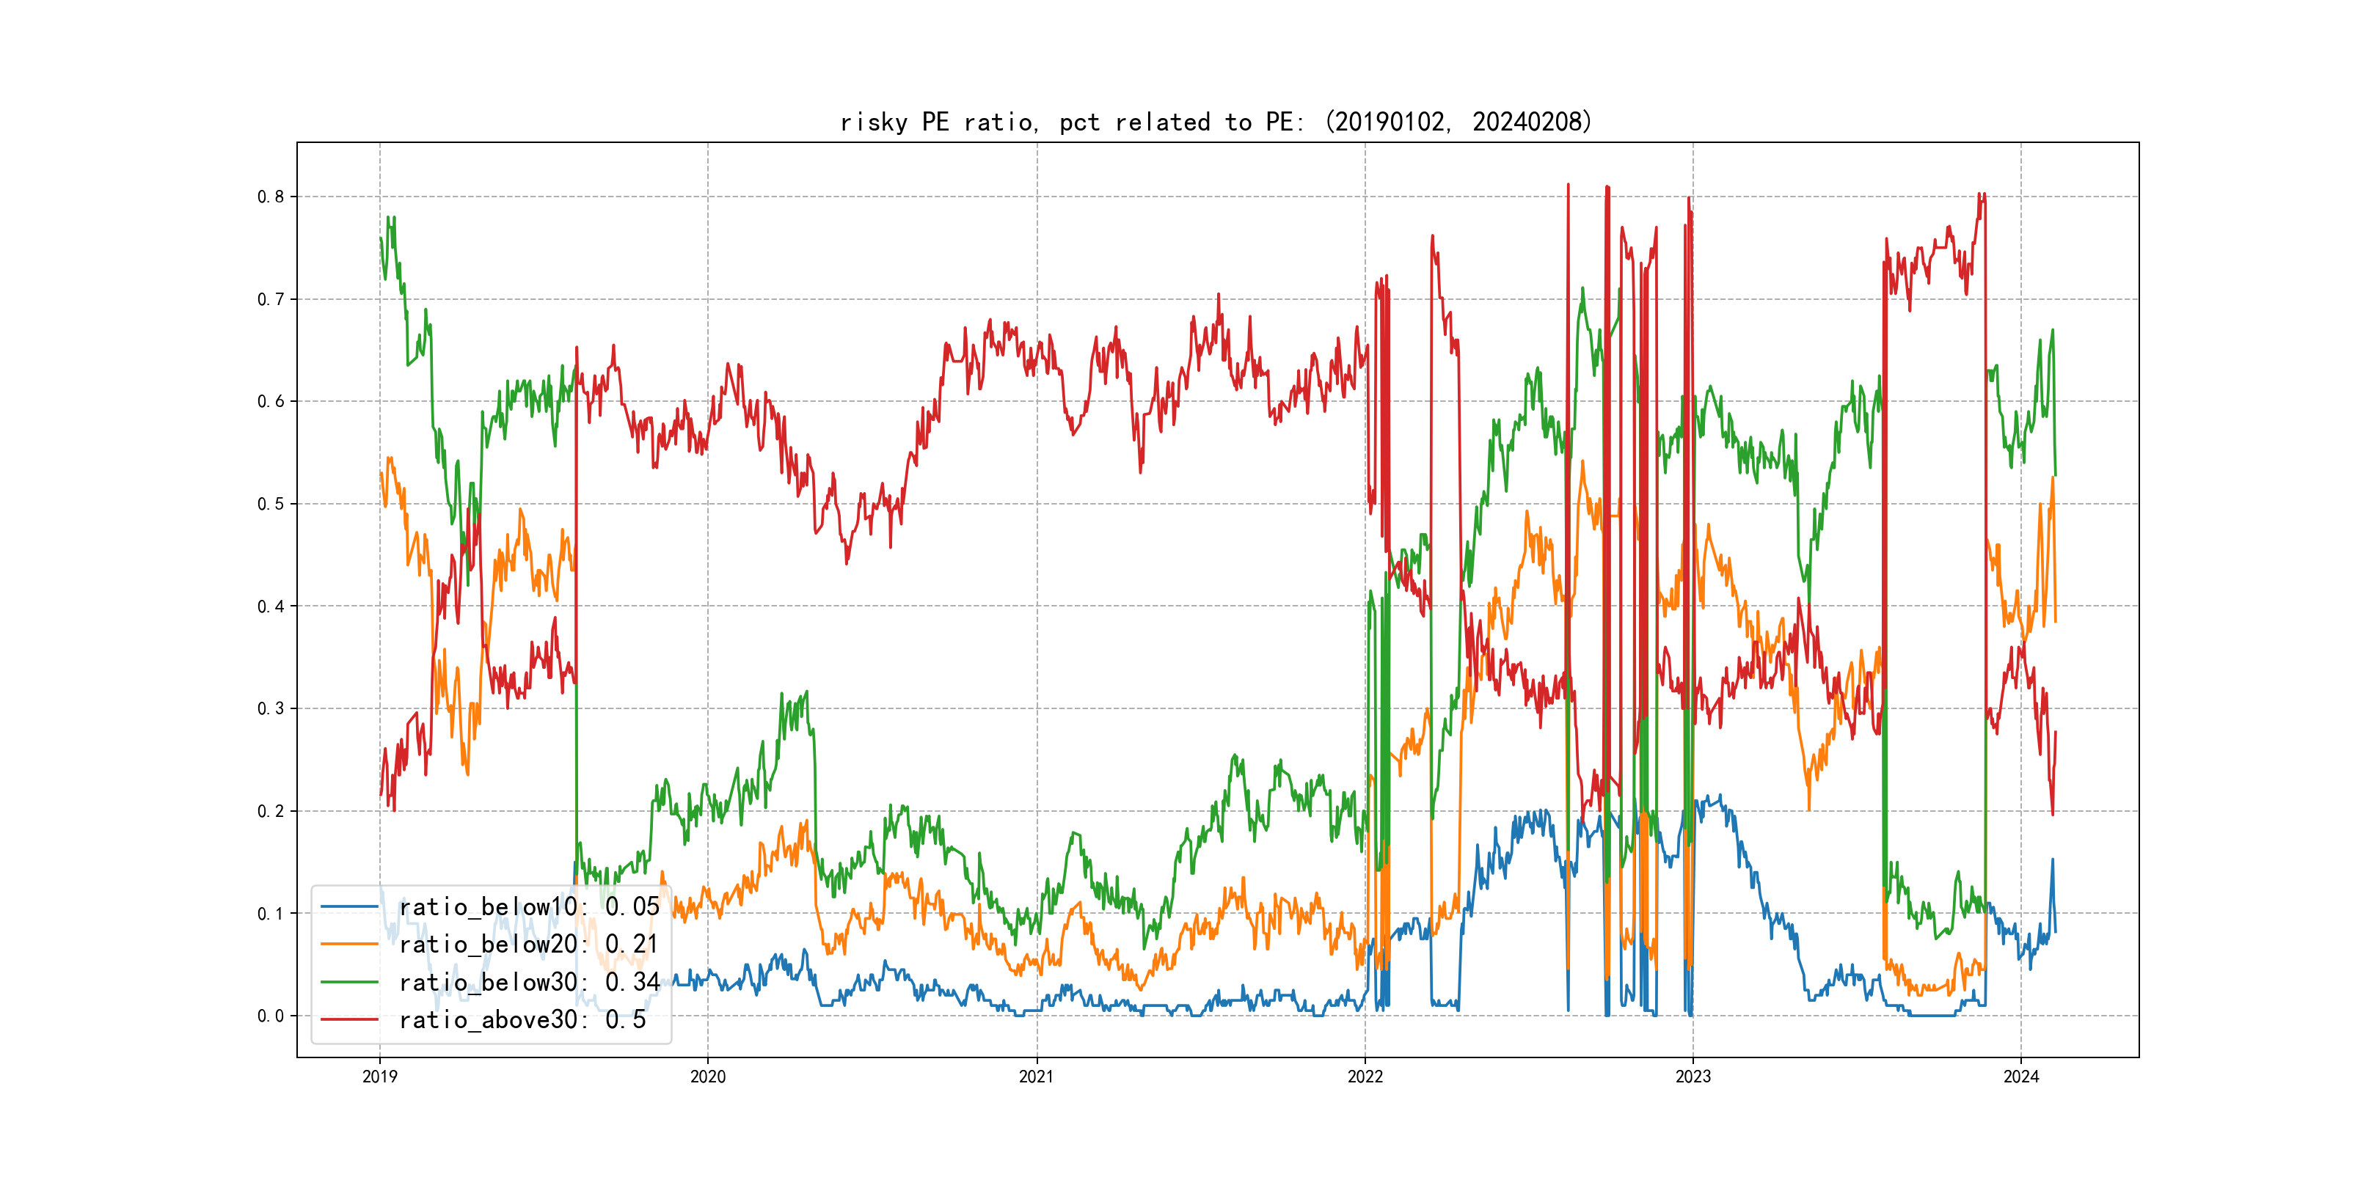Click the 0.7 y-axis tick label
2377x1188 pixels.
[271, 299]
